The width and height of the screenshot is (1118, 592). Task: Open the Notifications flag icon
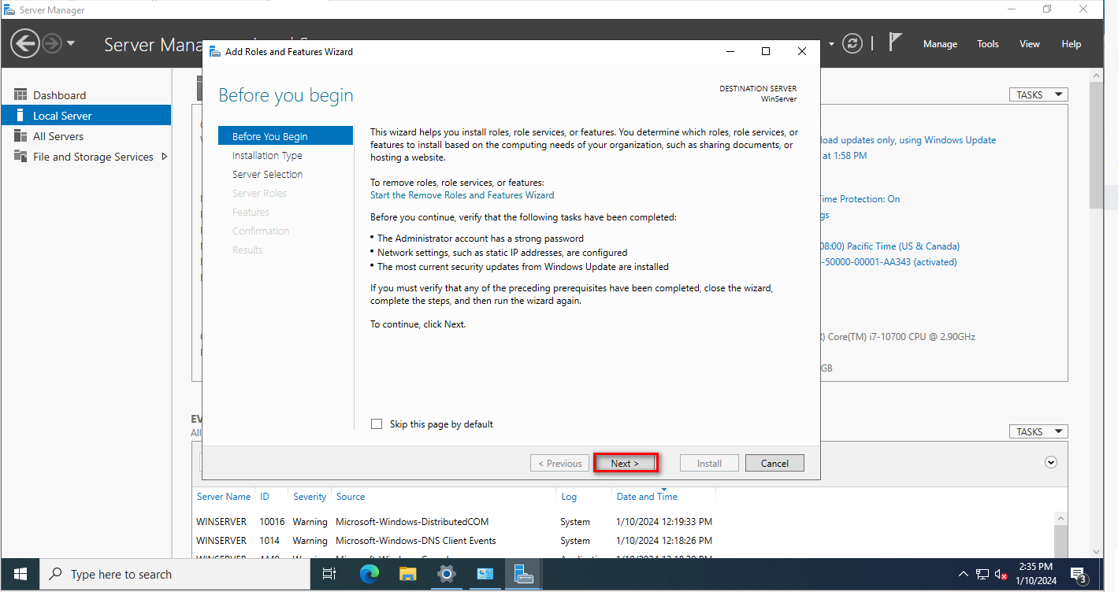pyautogui.click(x=895, y=43)
